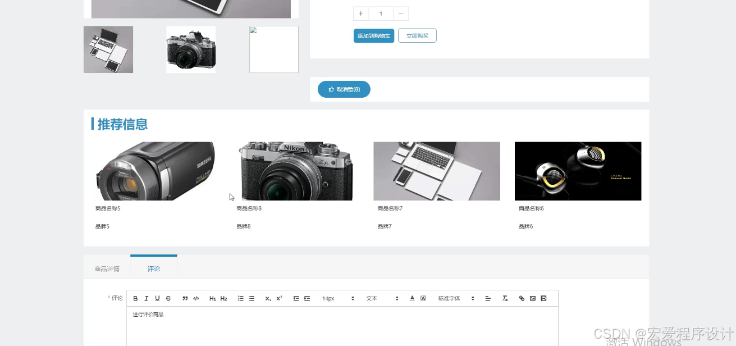Click the plus quantity stepper button
This screenshot has height=346, width=736.
pyautogui.click(x=360, y=13)
